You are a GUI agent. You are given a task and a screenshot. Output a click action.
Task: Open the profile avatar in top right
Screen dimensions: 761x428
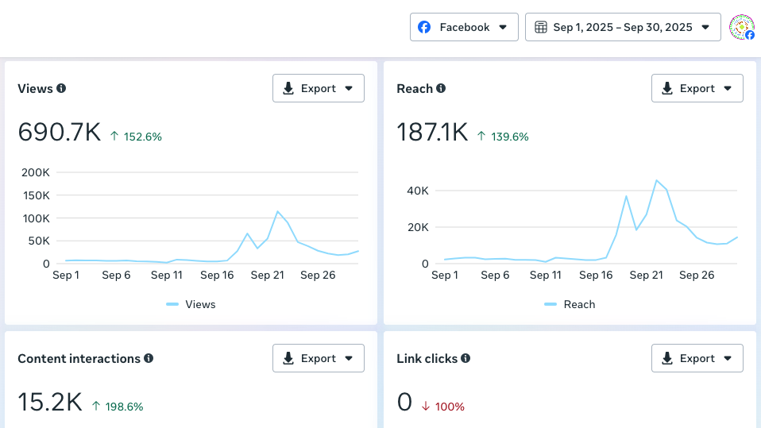point(742,27)
